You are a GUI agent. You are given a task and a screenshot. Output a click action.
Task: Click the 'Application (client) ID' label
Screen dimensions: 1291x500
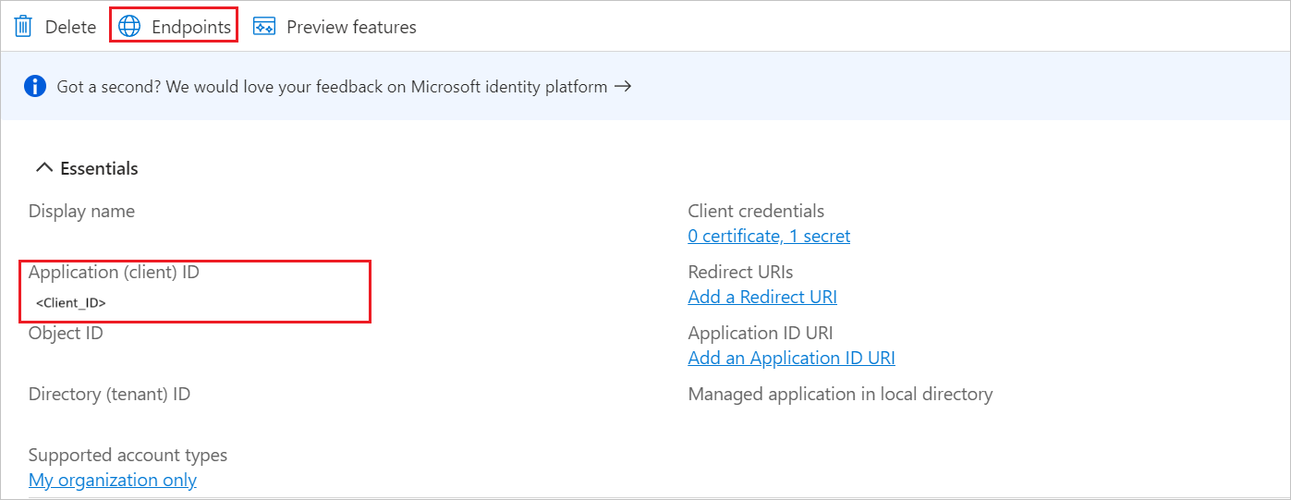114,272
